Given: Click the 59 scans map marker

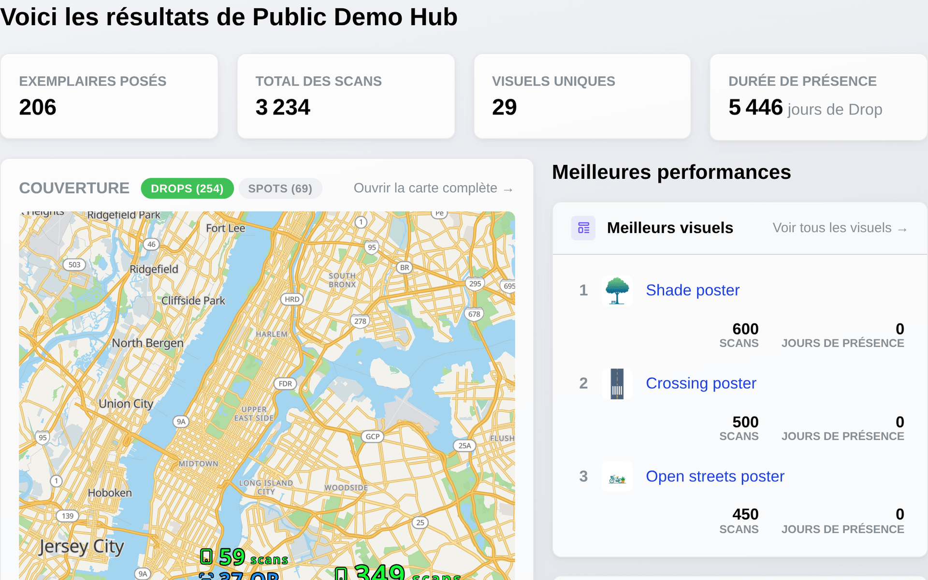Looking at the screenshot, I should point(244,557).
